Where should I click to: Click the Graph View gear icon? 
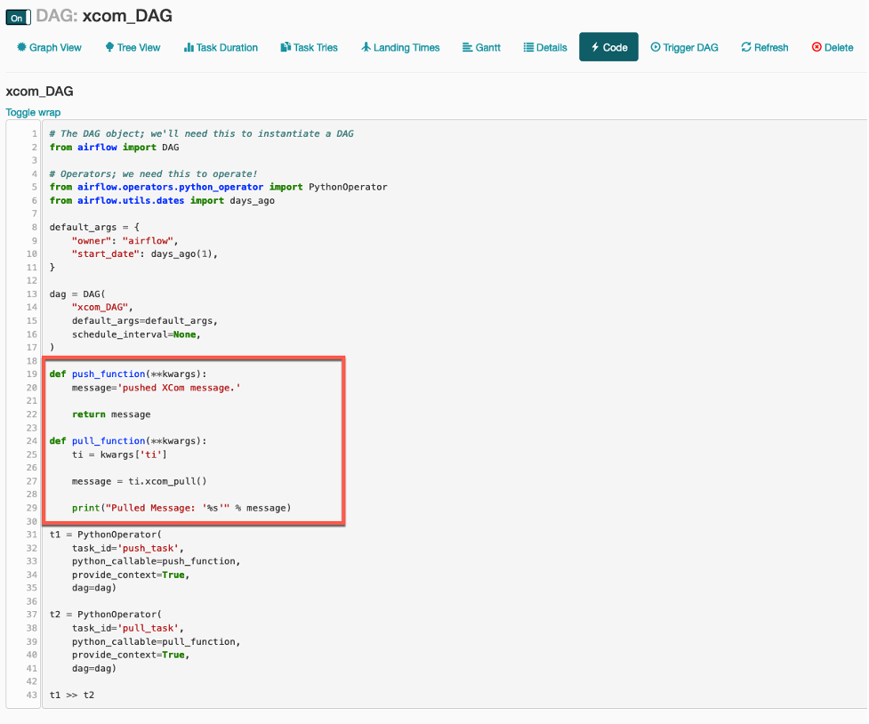tap(21, 48)
